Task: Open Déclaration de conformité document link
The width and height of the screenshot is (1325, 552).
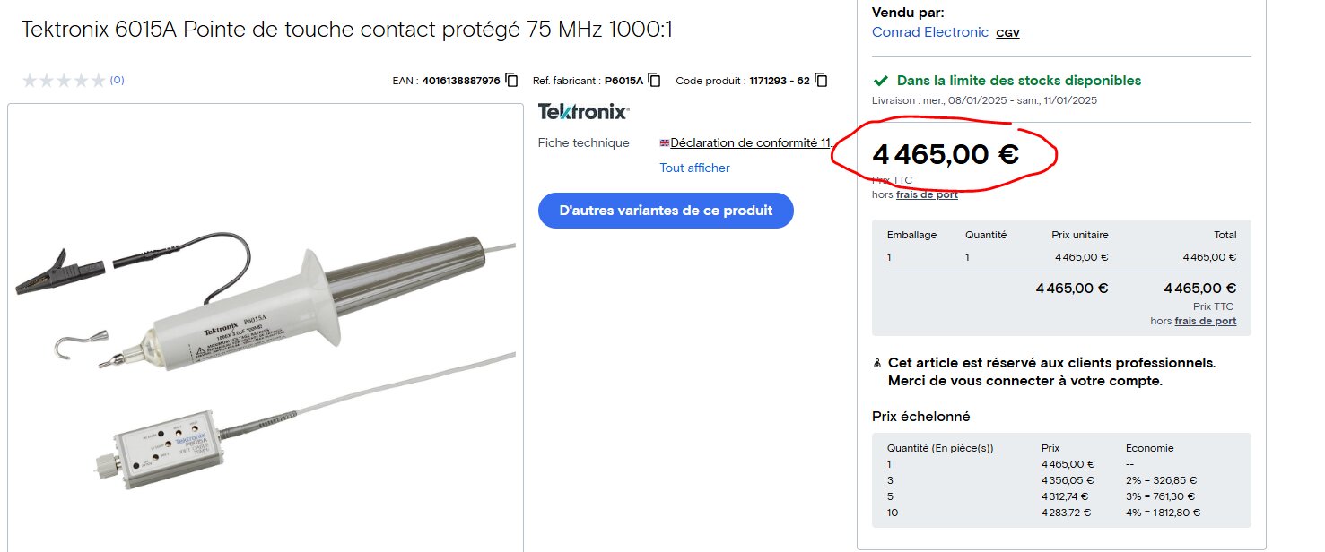Action: 753,142
